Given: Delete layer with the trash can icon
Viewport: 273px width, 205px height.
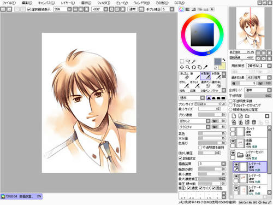Looking at the screenshot, I should pyautogui.click(x=254, y=122).
